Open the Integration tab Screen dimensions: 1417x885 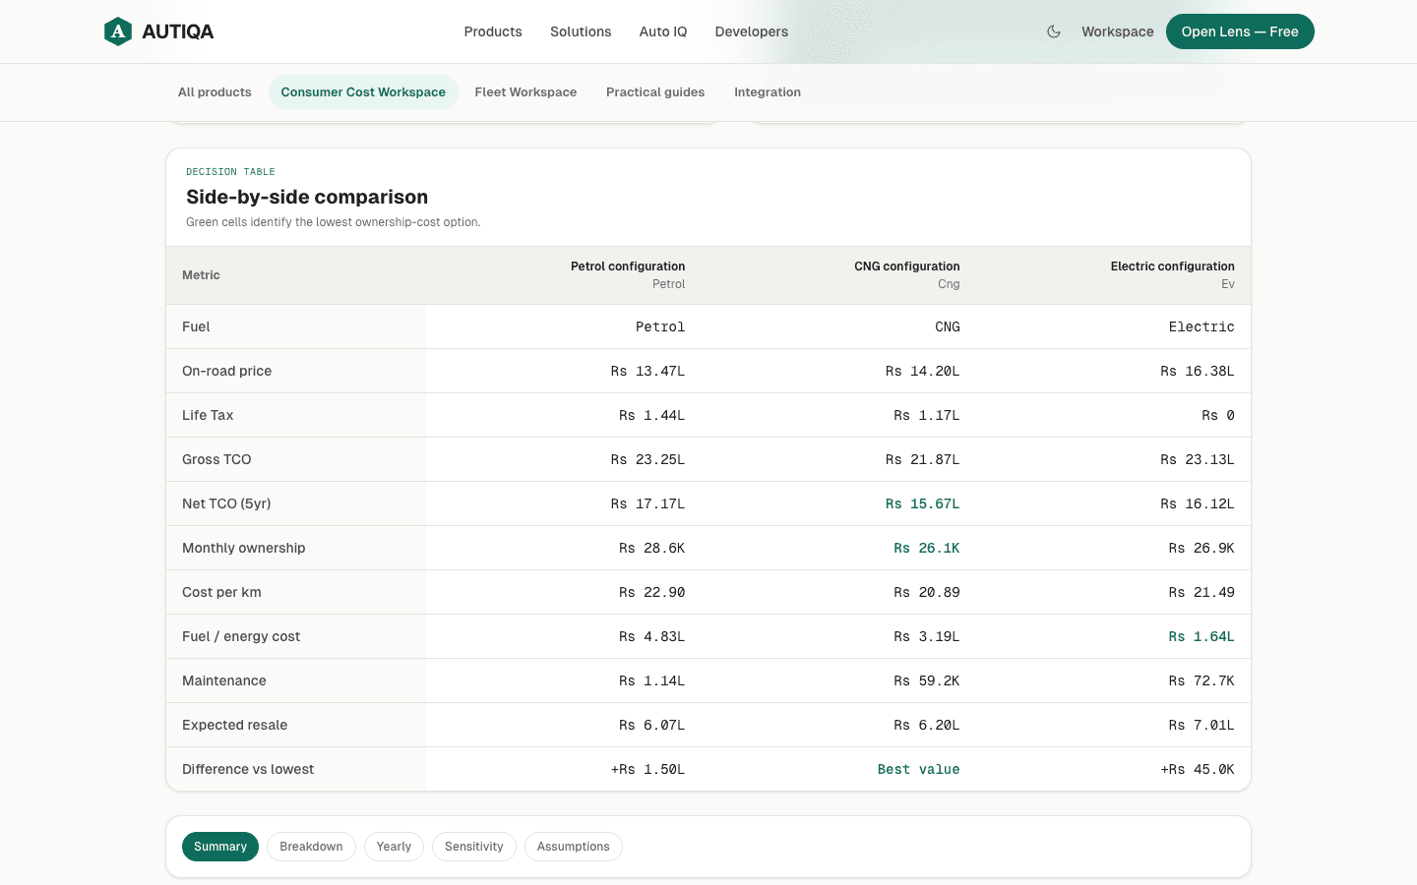point(768,92)
